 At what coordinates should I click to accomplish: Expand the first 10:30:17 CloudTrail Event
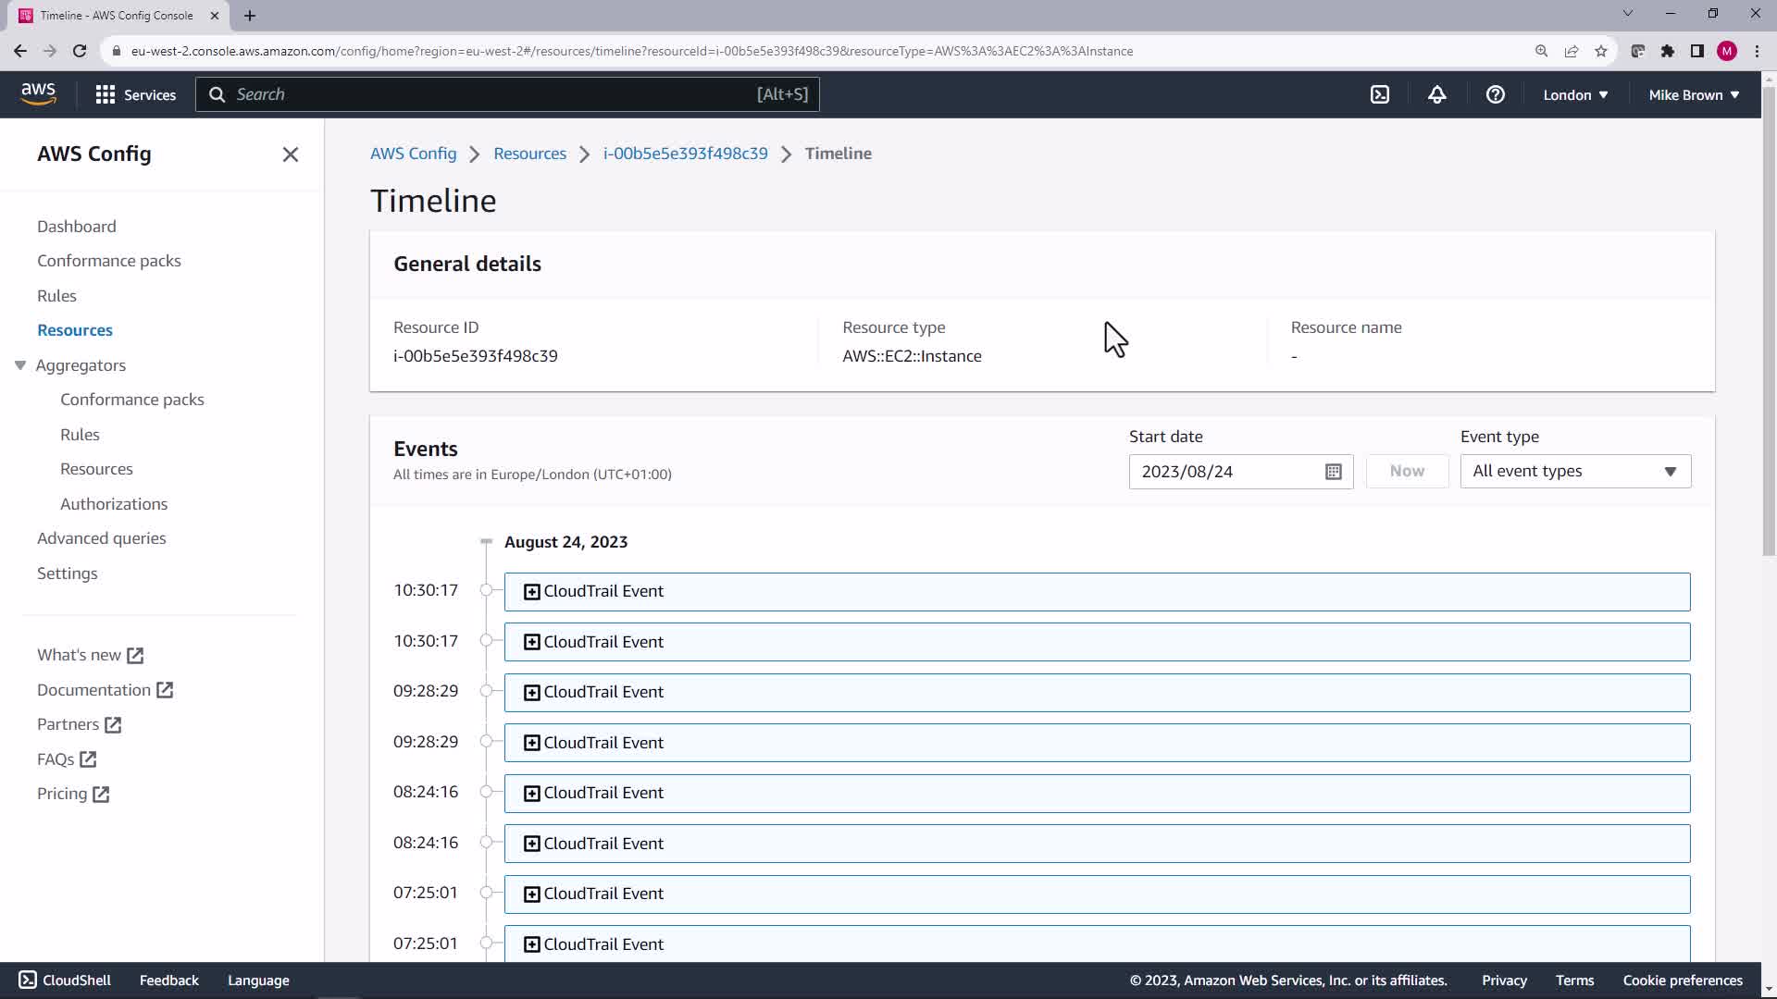click(531, 592)
